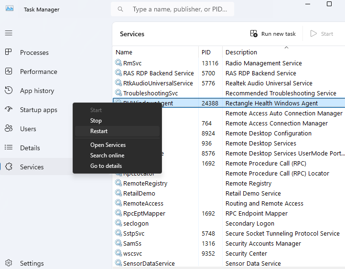Choose Go to details in menu
Viewport: 345px width, 269px height.
[x=117, y=166]
